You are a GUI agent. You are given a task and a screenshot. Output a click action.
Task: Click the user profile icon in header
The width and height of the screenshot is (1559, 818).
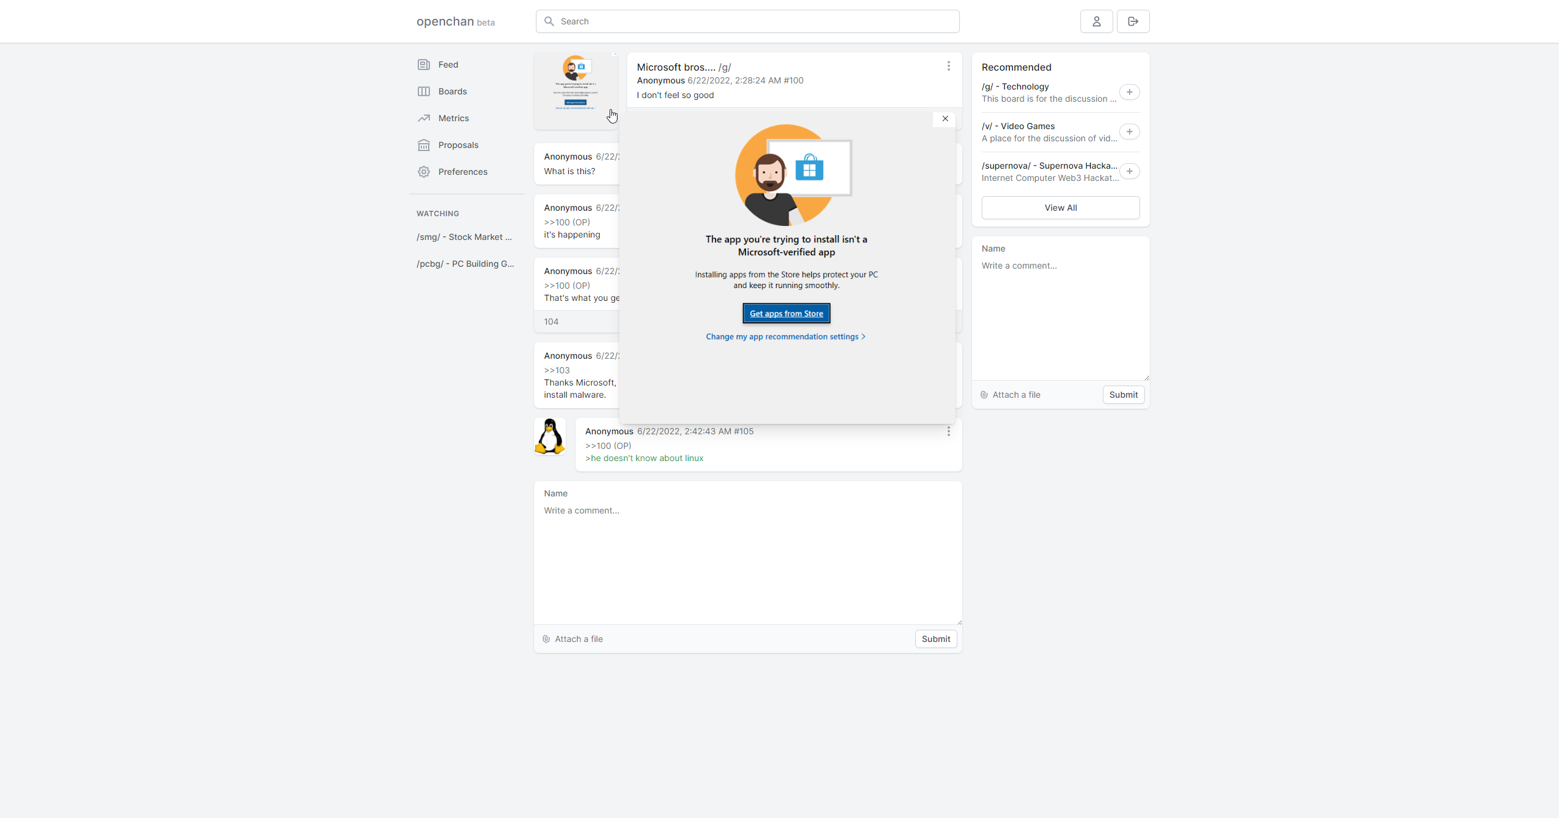[1096, 21]
